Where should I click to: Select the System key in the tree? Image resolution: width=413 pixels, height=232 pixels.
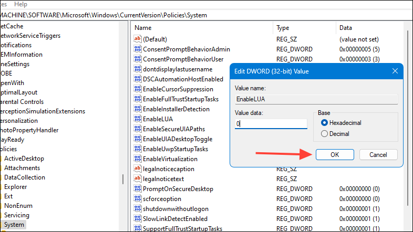pyautogui.click(x=14, y=225)
